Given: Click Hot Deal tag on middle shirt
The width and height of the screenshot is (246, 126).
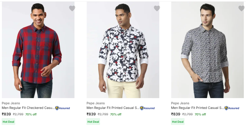Looking at the screenshot, I should pos(93,122).
